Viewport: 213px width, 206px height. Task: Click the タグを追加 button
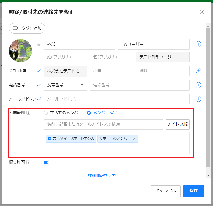point(27,28)
